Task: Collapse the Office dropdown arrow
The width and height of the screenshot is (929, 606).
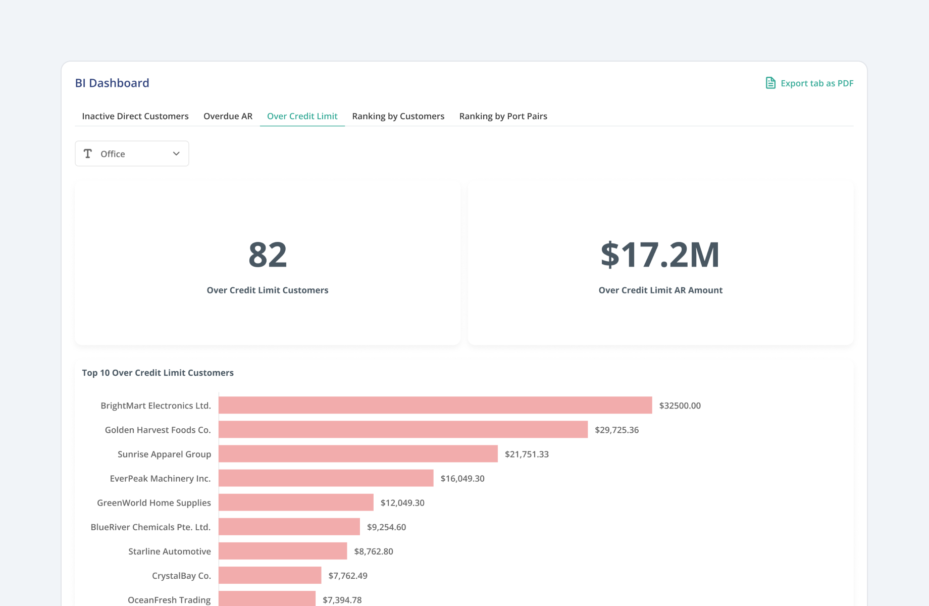Action: [176, 154]
